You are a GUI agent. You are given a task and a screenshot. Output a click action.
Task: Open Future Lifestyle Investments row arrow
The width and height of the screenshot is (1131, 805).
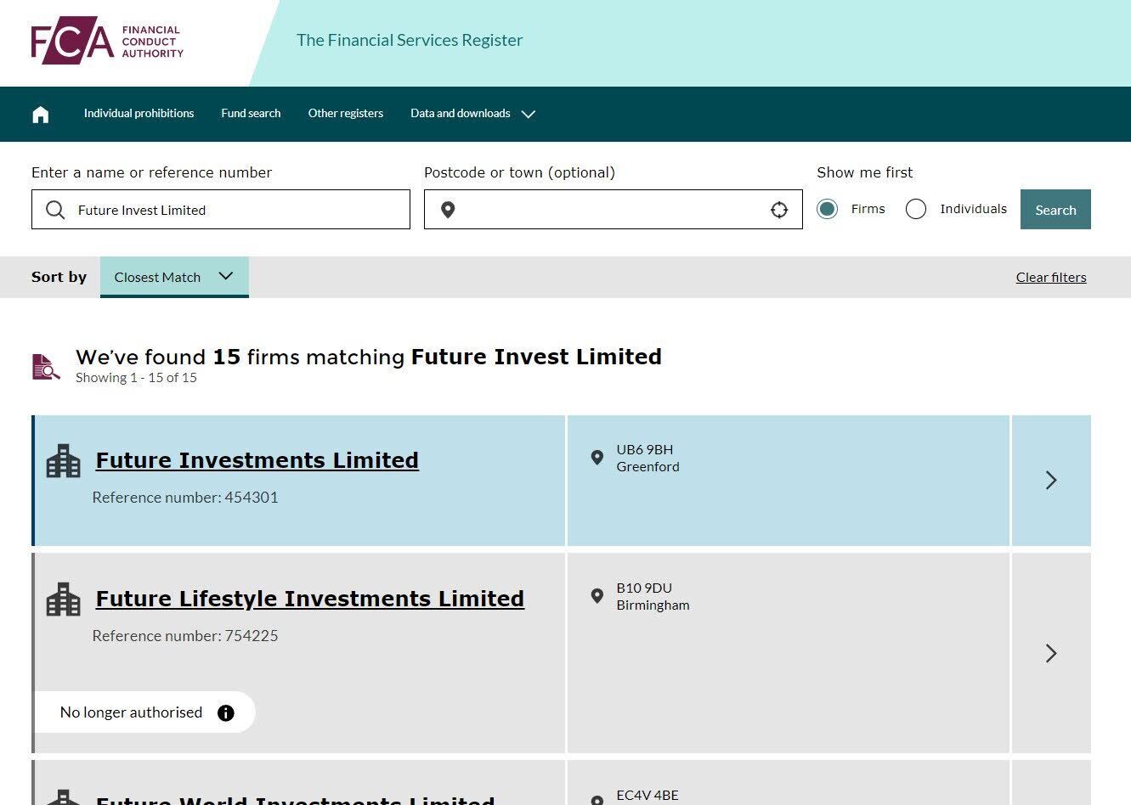pyautogui.click(x=1051, y=653)
